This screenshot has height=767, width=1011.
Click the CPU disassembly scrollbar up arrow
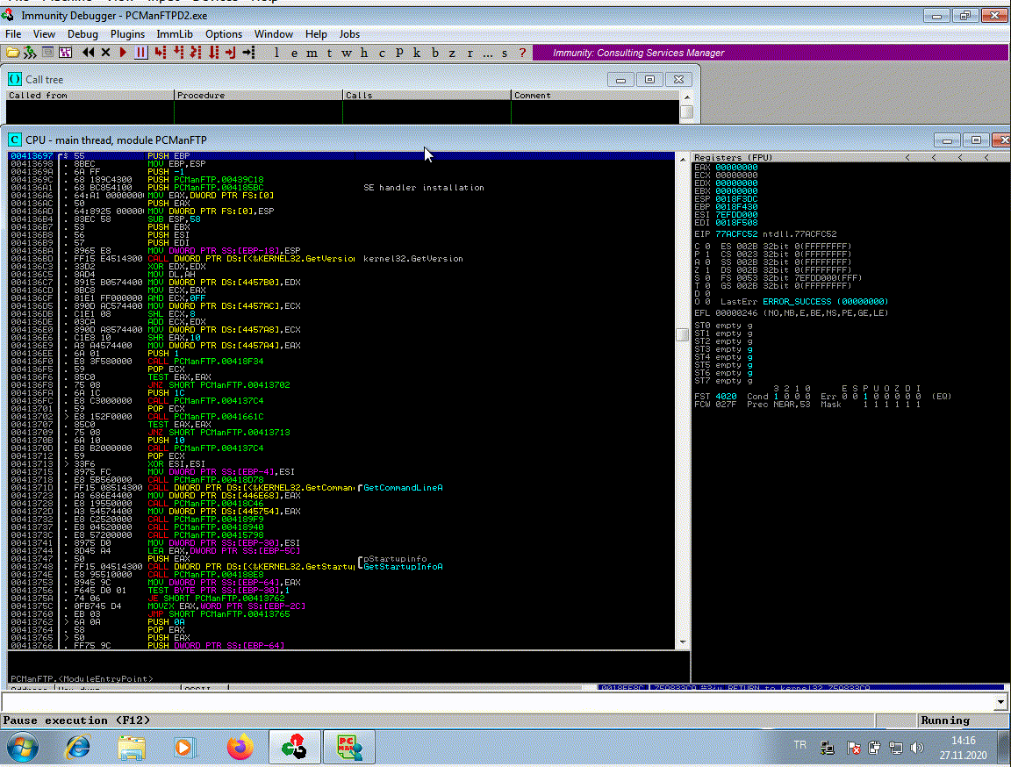pos(682,159)
